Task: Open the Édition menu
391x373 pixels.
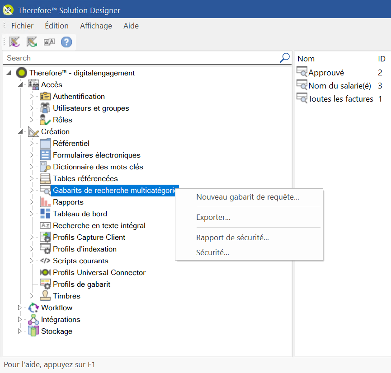Action: (57, 26)
